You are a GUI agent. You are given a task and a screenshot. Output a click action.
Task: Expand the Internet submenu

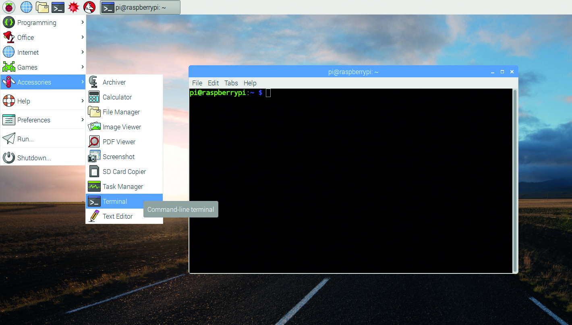pyautogui.click(x=30, y=52)
